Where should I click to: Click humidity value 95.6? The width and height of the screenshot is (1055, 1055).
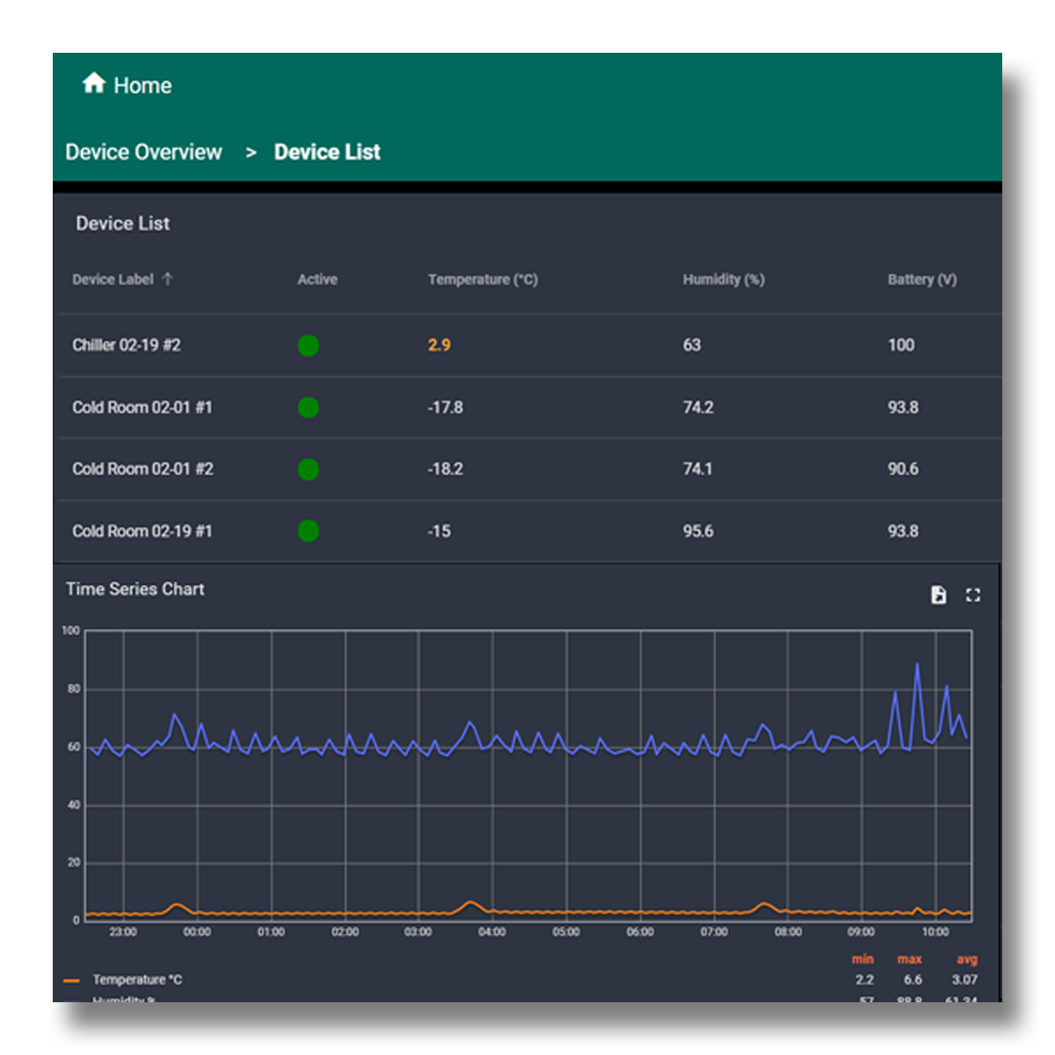698,531
